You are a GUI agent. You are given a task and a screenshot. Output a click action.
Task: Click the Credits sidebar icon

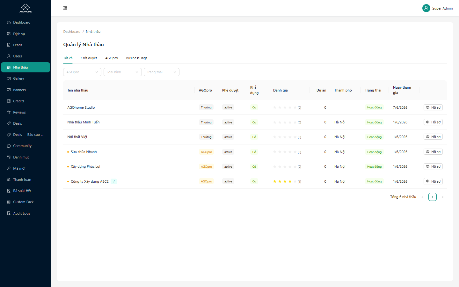[9, 101]
